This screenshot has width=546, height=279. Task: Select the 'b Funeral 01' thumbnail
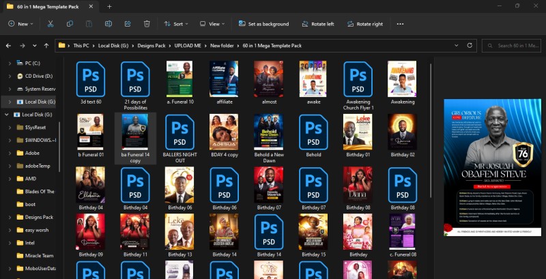click(90, 132)
